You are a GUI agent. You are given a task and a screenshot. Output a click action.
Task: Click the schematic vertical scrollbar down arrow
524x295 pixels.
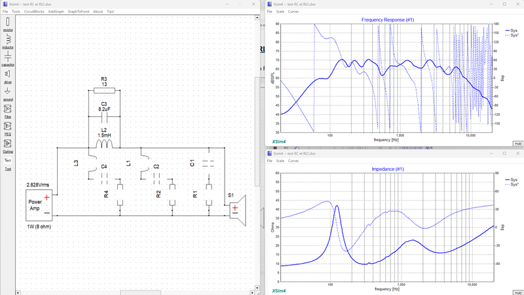[257, 288]
